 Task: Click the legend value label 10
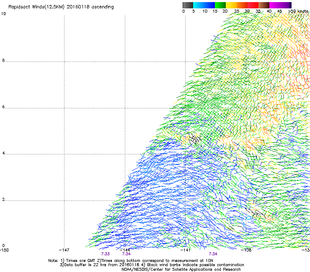tap(205, 11)
